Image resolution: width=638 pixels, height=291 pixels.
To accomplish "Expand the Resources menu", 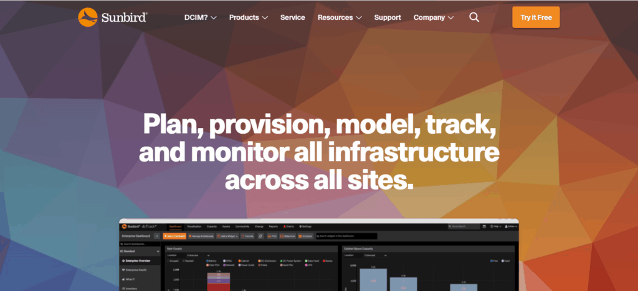I will pyautogui.click(x=340, y=17).
